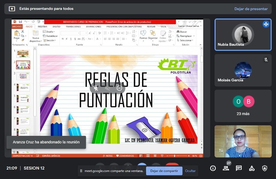Open the font name combo box
The image size is (276, 179).
click(70, 33)
